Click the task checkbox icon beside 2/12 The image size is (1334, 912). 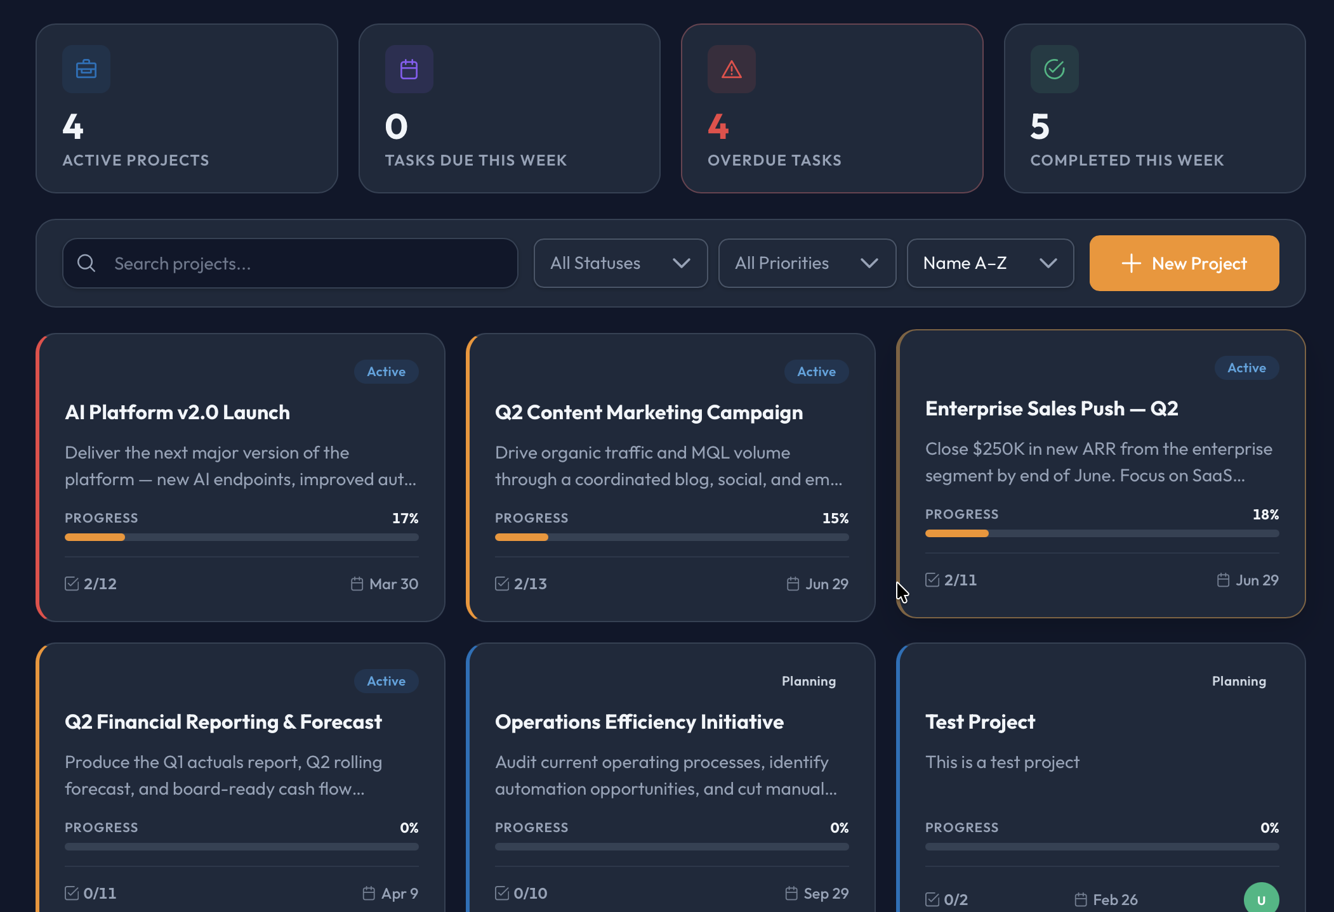[72, 583]
